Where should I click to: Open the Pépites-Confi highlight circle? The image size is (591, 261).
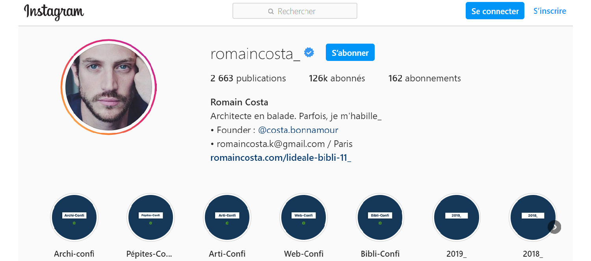151,217
